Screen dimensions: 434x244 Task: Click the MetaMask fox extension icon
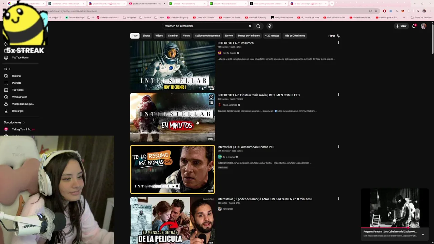click(x=403, y=11)
